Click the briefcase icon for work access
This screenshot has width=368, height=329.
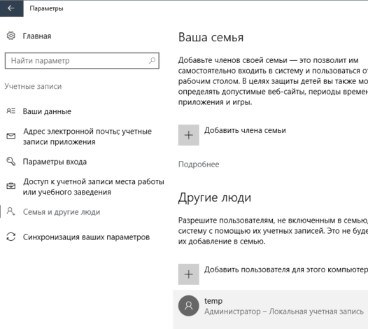10,186
